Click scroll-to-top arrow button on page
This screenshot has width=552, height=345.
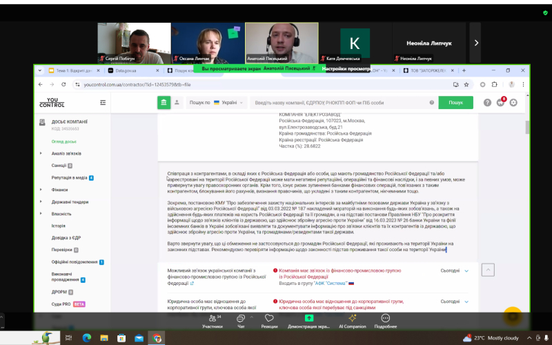(488, 270)
